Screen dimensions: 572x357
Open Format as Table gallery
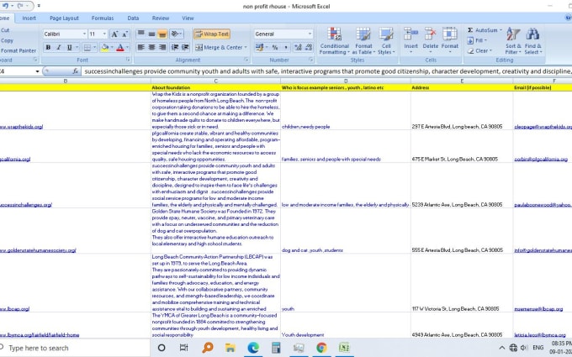point(363,41)
